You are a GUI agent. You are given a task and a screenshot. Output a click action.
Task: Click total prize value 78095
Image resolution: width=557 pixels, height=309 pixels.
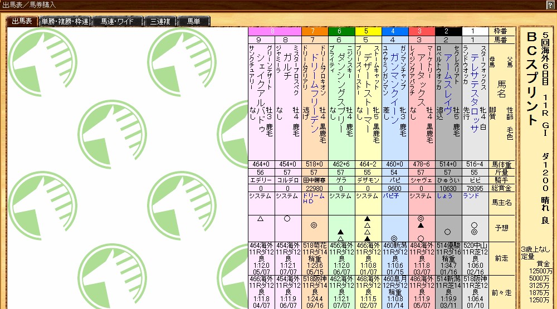coord(475,188)
